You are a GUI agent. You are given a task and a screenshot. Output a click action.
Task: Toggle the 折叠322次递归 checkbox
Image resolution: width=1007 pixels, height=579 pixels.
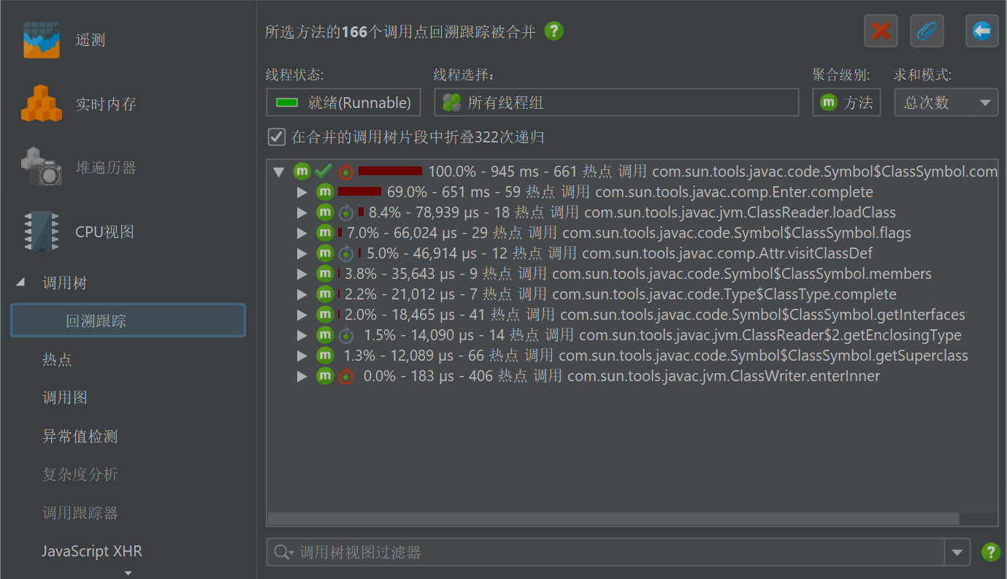click(x=276, y=137)
